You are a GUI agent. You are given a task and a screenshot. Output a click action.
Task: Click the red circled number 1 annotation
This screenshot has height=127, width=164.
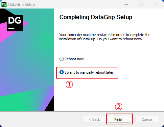69,84
